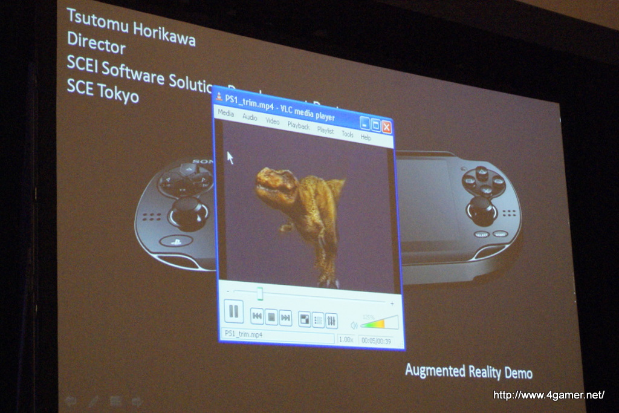Viewport: 619px width, 413px height.
Task: Minimize the VLC media player window
Action: click(365, 123)
